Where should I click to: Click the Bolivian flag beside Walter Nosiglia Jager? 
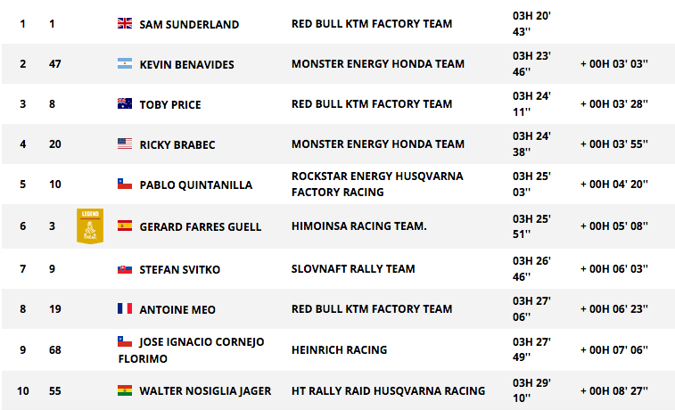click(125, 390)
